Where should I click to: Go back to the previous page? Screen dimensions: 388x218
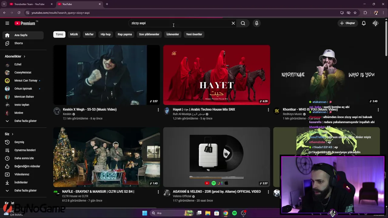pos(4,13)
